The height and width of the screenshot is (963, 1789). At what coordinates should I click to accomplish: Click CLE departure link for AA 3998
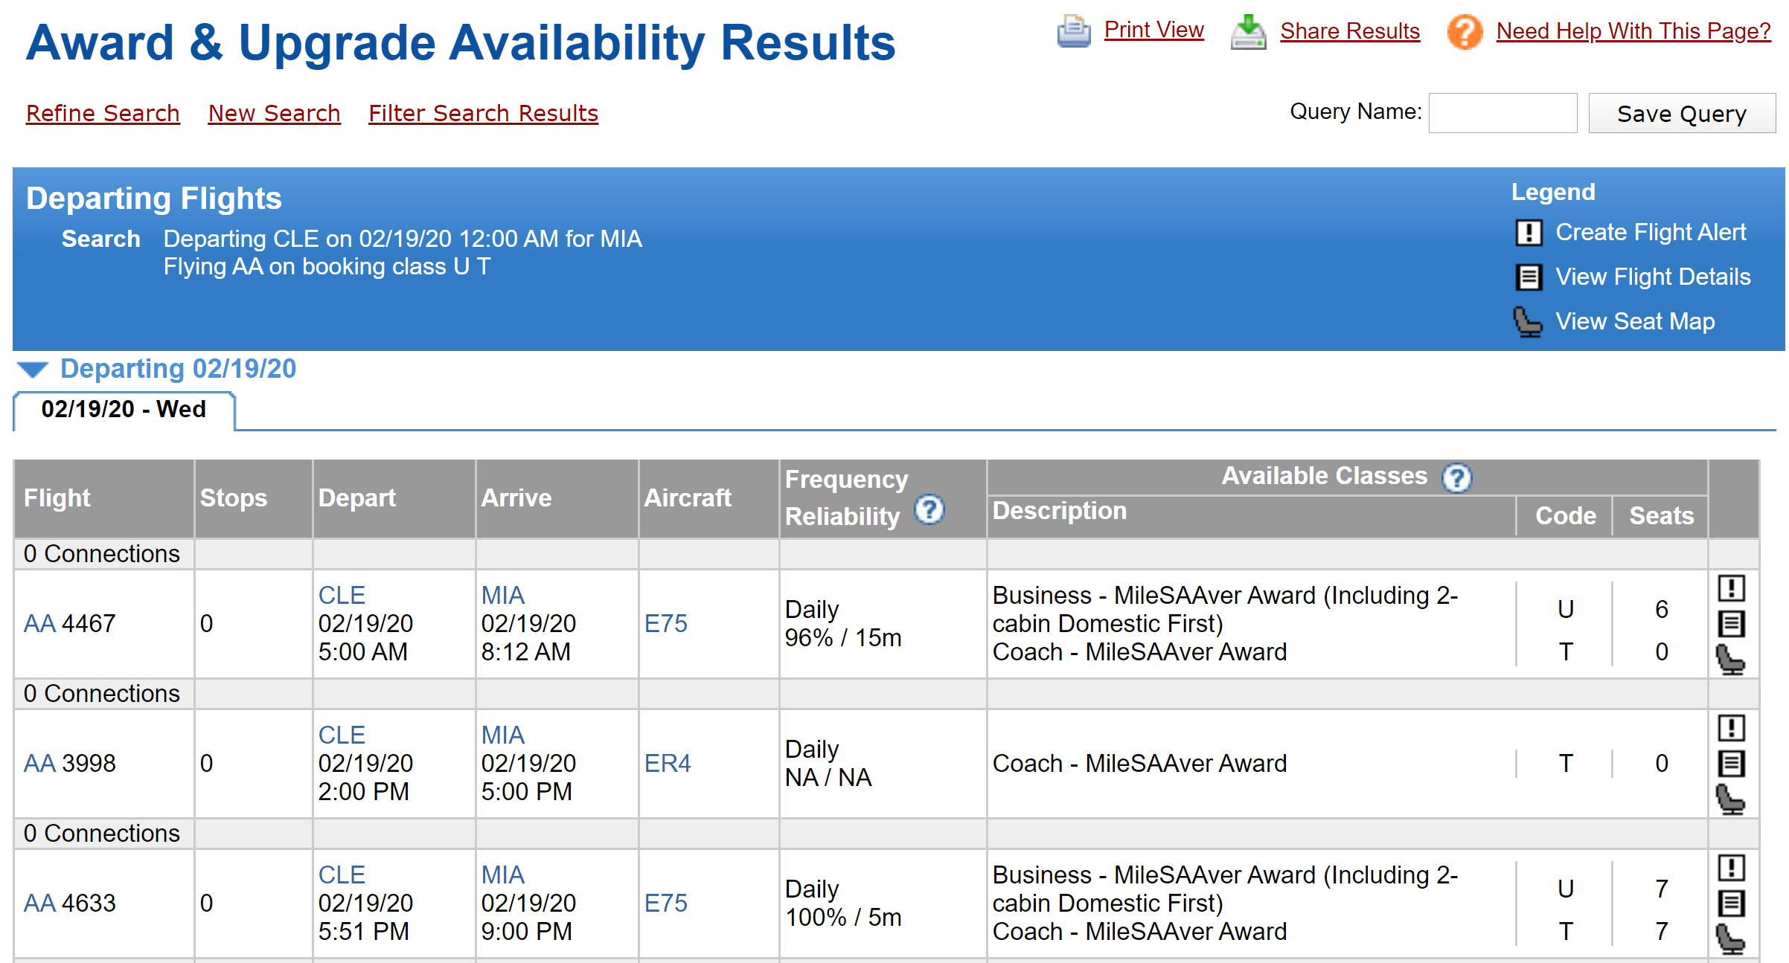click(342, 735)
